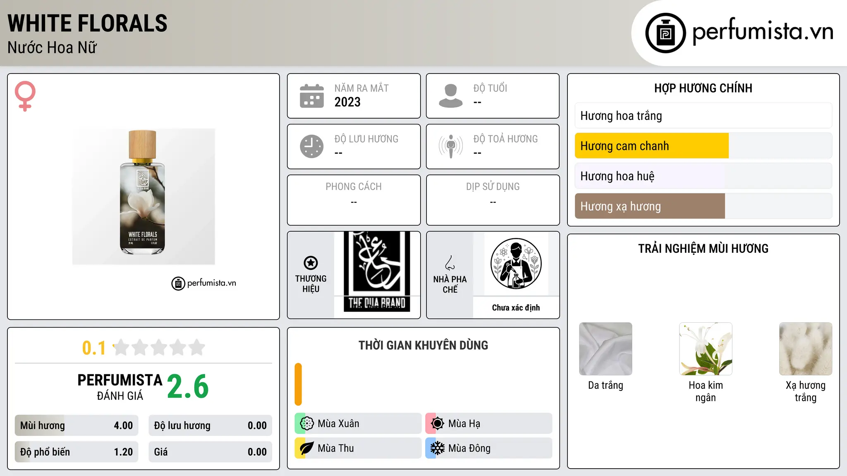Click the small perfumista.vn watermark logo under bottle
Viewport: 847px width, 476px height.
(x=204, y=283)
